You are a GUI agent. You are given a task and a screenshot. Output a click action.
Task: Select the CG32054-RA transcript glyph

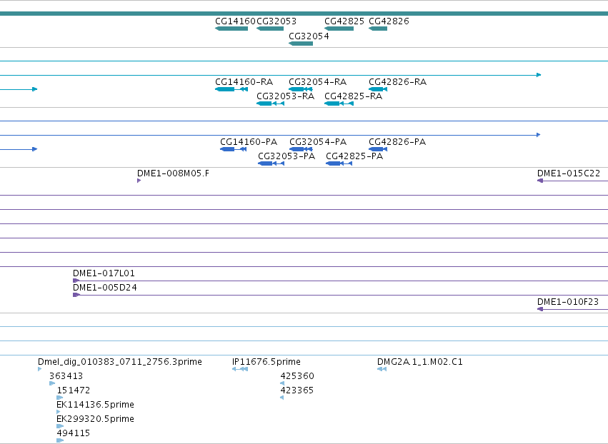click(x=301, y=89)
